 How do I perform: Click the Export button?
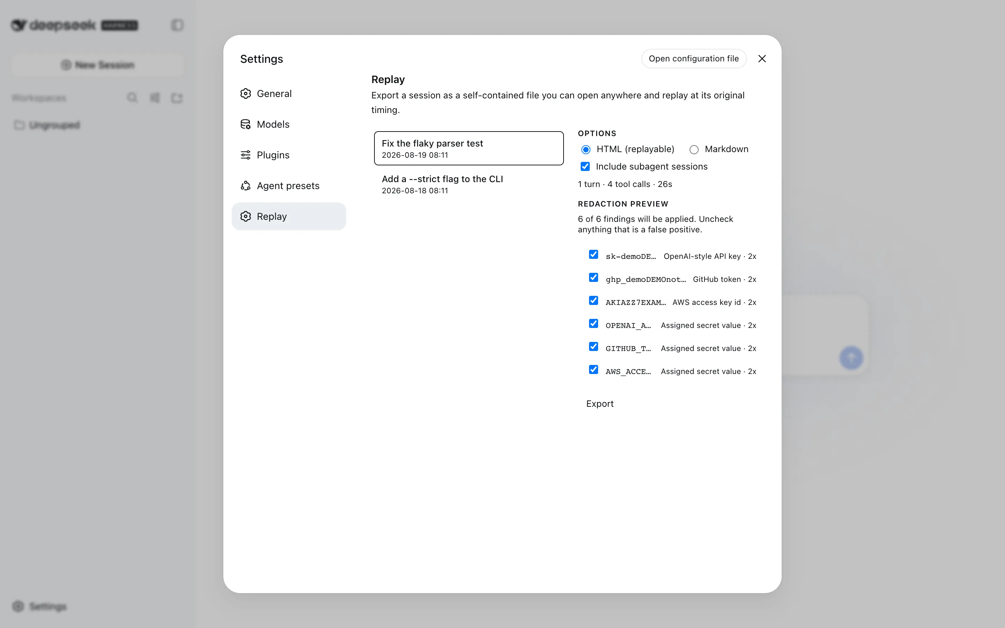tap(600, 404)
